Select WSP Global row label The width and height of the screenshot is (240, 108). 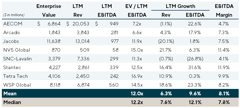coord(15,85)
